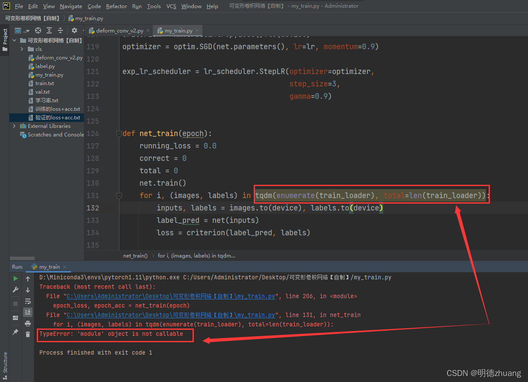This screenshot has height=382, width=528.
Task: Click Project panel horizontal scrollbar
Action: click(22, 258)
